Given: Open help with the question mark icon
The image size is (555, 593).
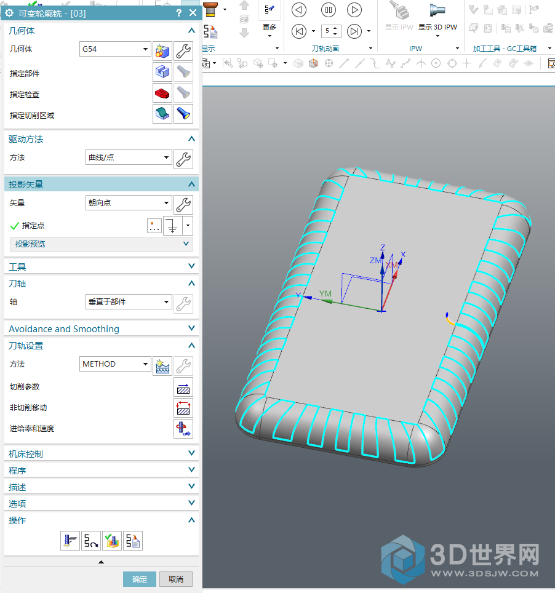Looking at the screenshot, I should coord(178,13).
